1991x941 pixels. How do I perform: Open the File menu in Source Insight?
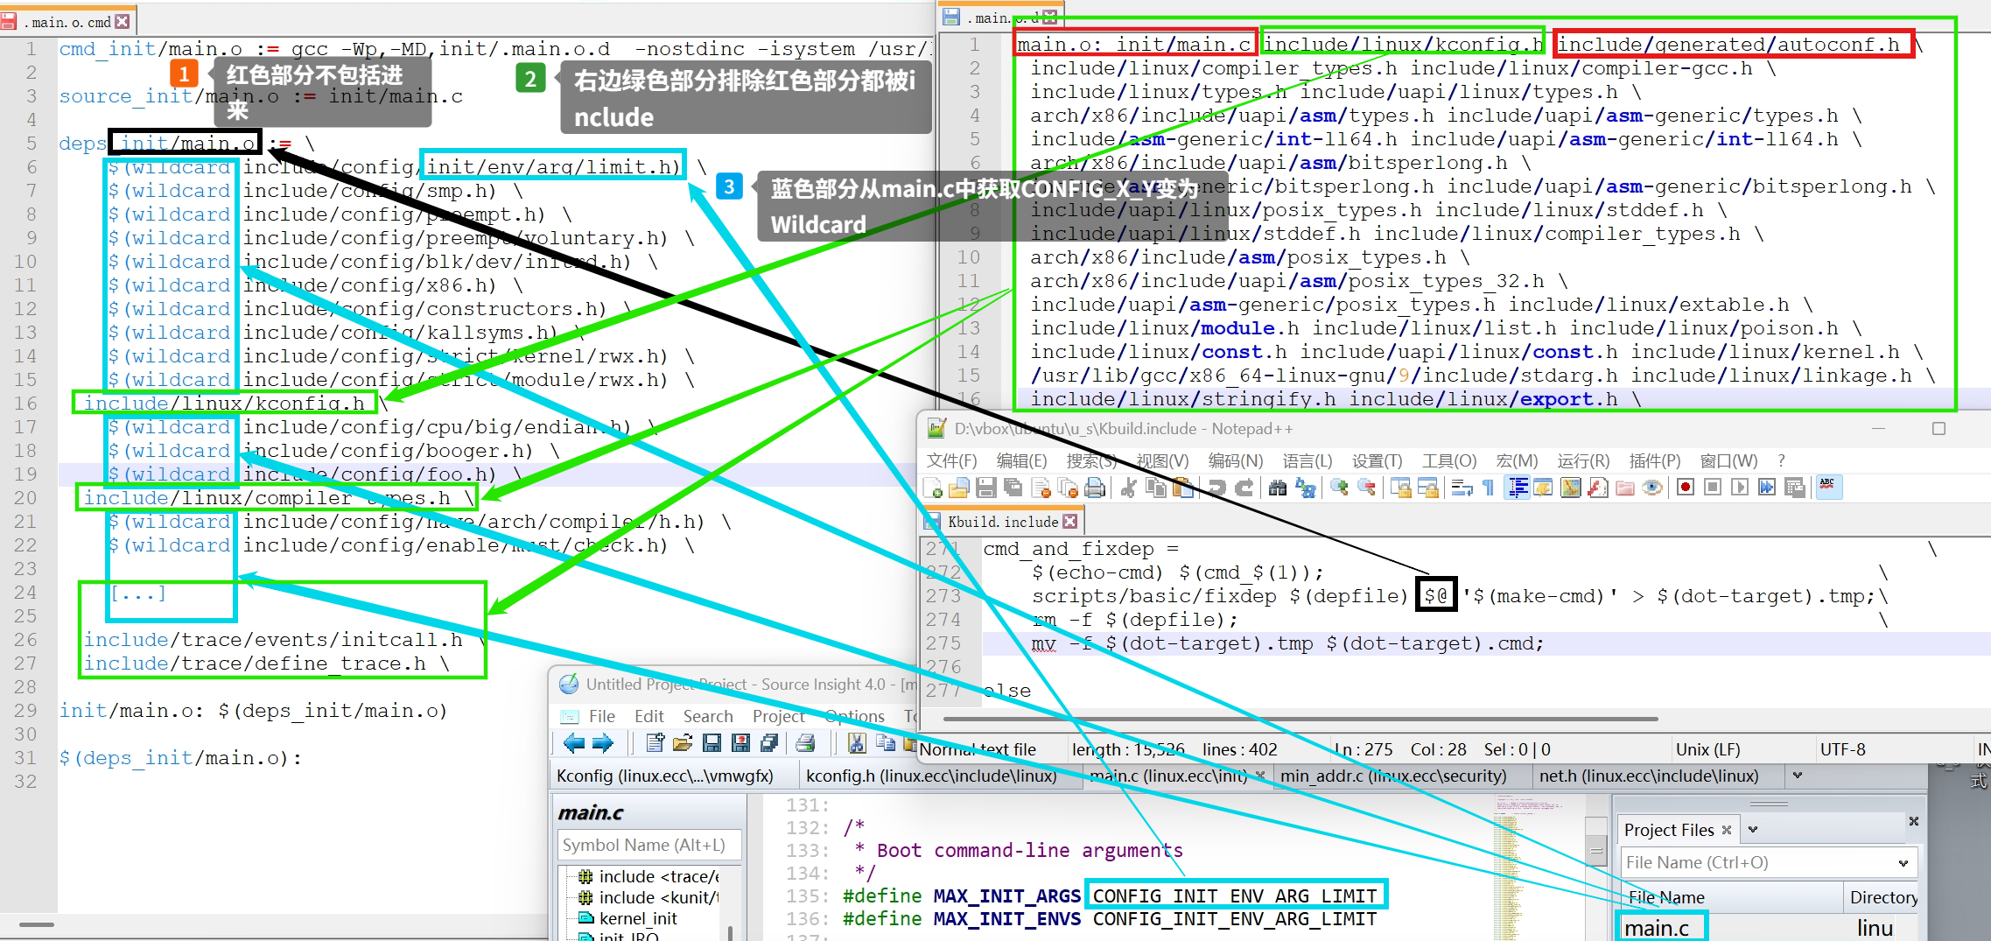coord(602,716)
